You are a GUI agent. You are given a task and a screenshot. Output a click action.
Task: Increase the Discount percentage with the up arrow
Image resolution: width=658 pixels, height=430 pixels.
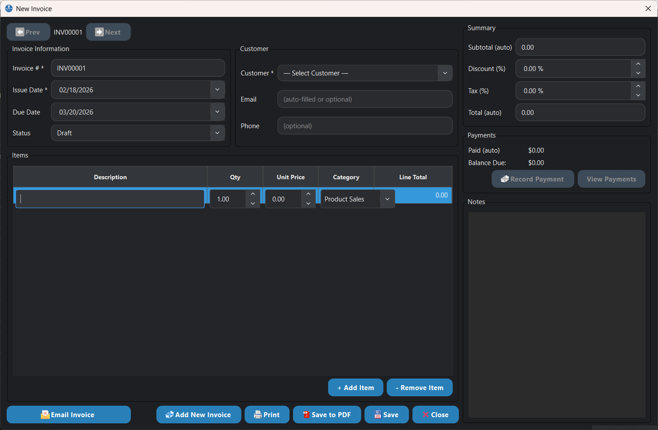(638, 64)
